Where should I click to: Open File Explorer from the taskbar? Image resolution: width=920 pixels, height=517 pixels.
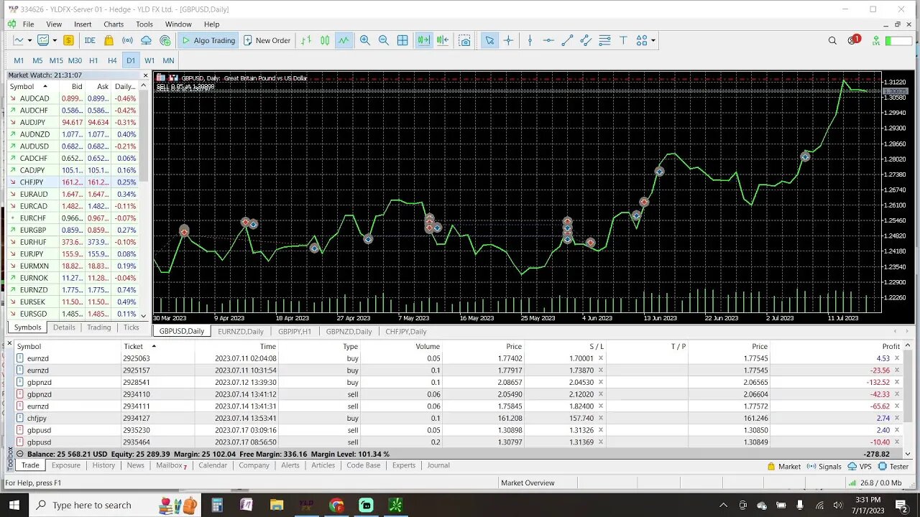(277, 506)
